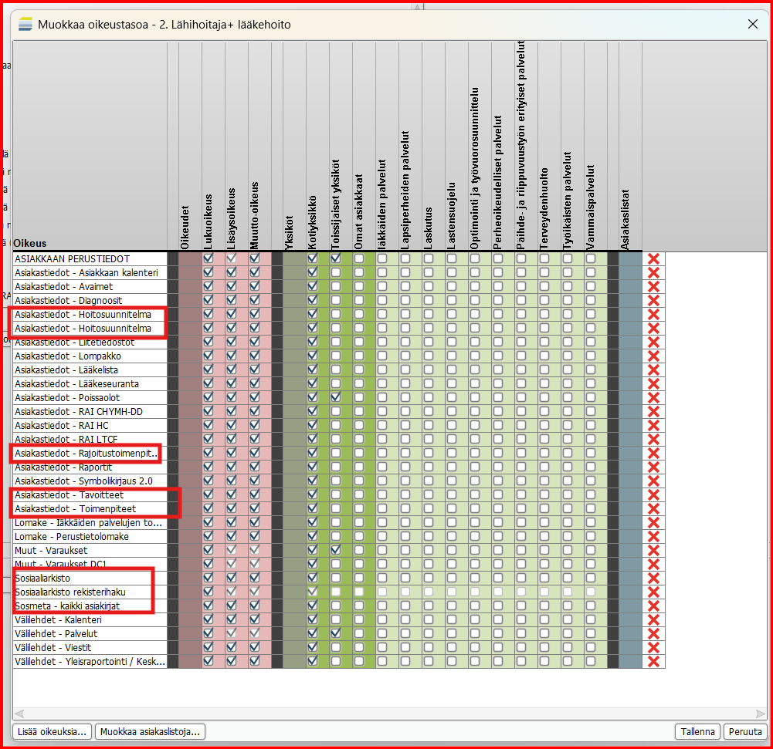Click the Muokkaa asiakaslistoja button

[150, 732]
